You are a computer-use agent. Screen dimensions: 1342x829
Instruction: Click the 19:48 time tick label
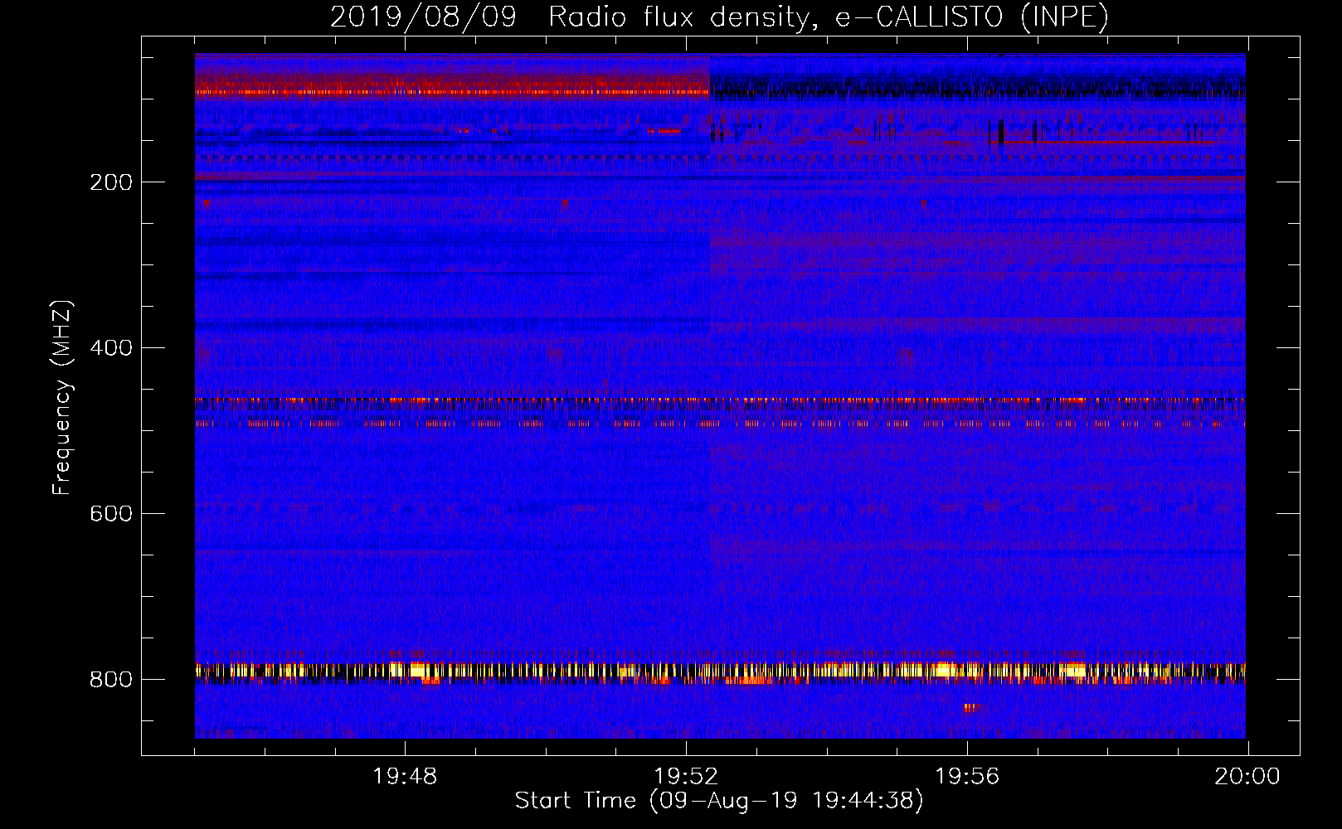coord(405,777)
